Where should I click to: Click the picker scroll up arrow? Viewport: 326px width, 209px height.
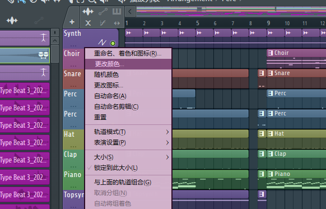(x=55, y=40)
